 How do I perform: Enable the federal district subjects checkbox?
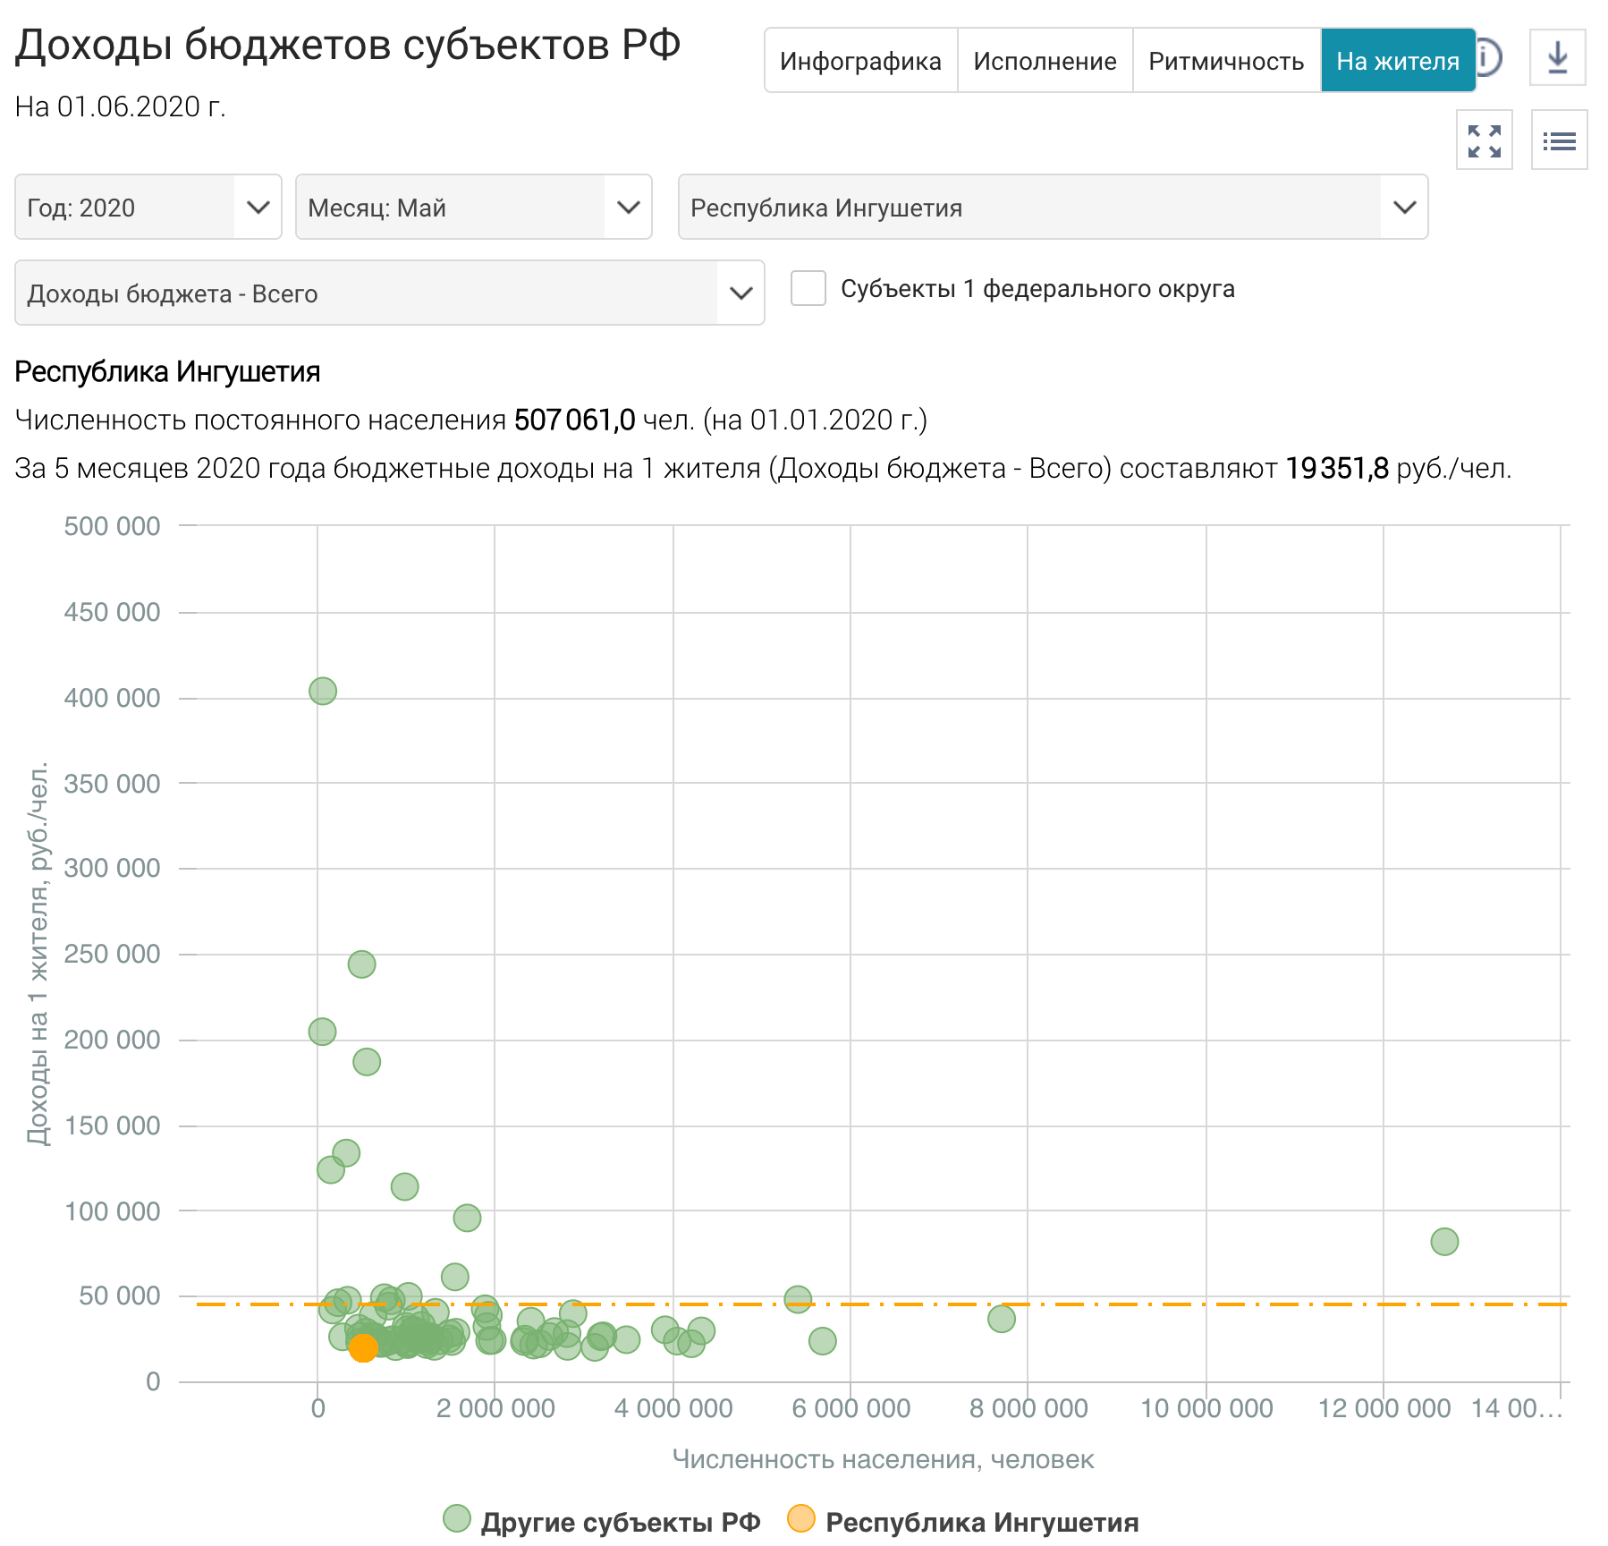808,289
